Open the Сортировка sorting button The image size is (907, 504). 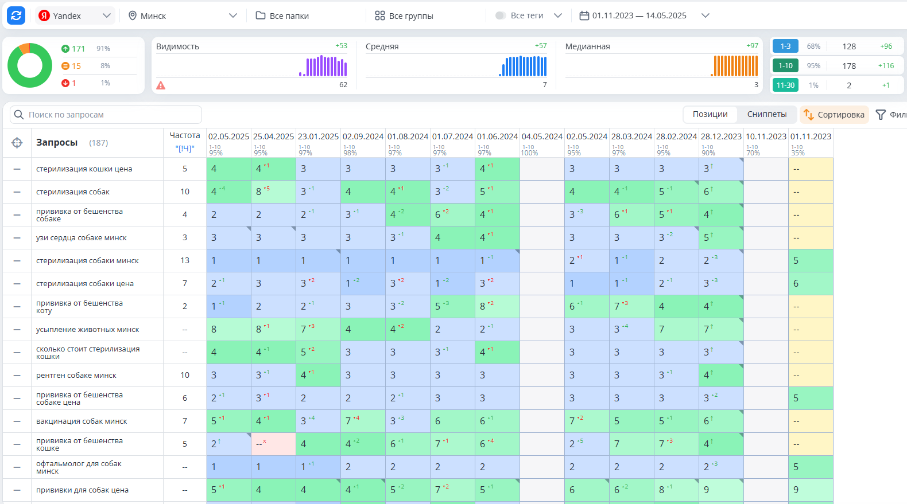(834, 115)
